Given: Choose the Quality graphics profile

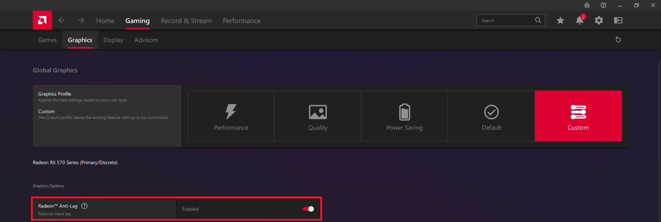Looking at the screenshot, I should tap(318, 116).
